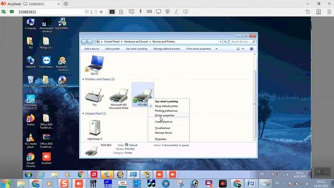
Task: Click Internet Explorer in remote taskbar
Action: pos(42,174)
